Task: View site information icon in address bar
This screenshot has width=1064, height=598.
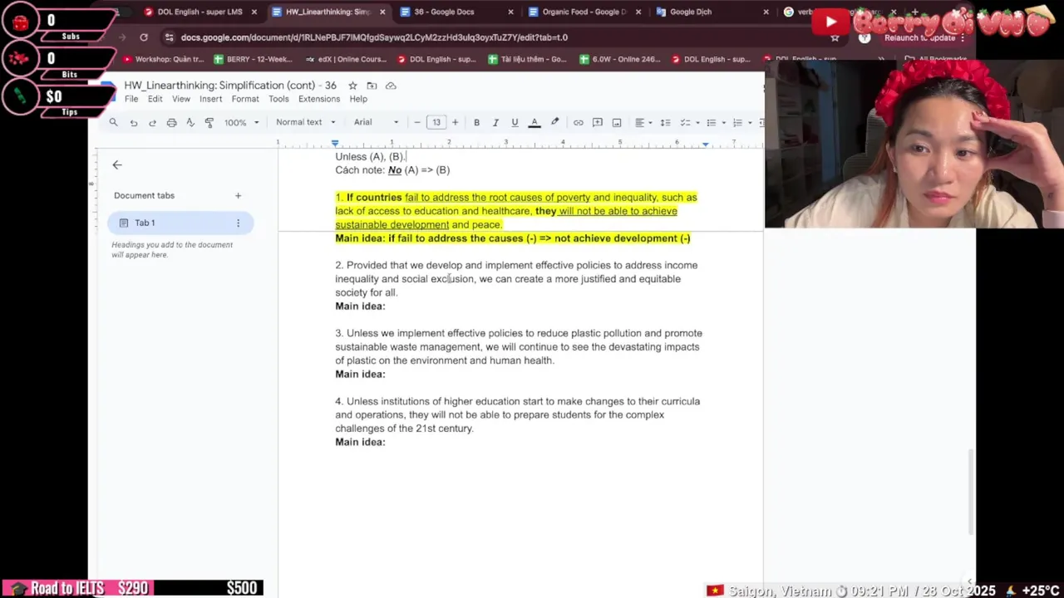Action: point(170,37)
